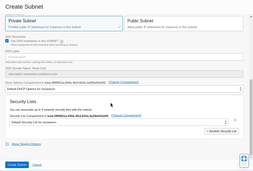
Task: Click the tagging options icon near Show Tagging Options
Action: 7,144
